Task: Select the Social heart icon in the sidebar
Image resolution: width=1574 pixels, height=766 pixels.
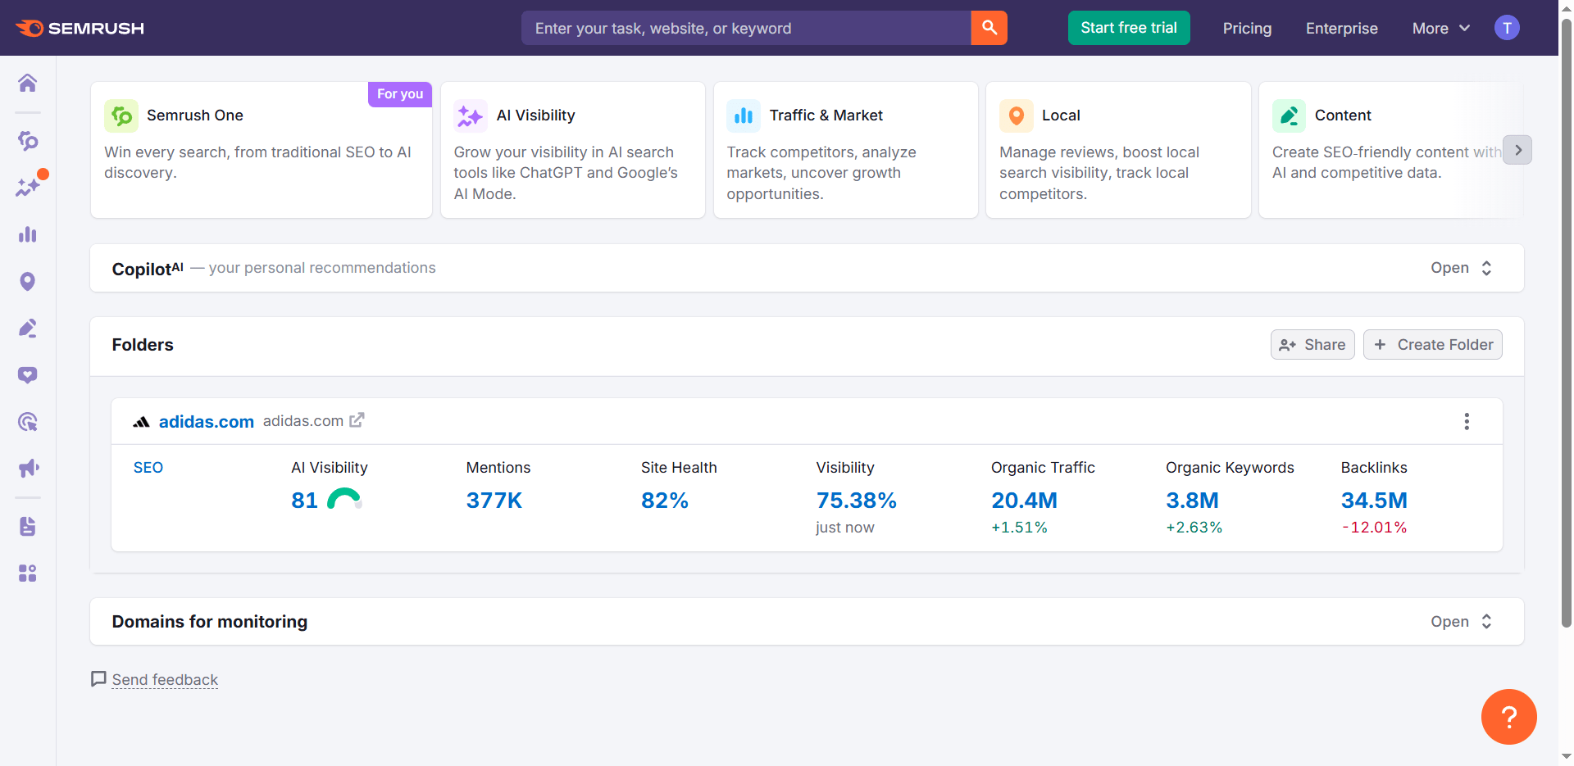Action: pyautogui.click(x=27, y=374)
